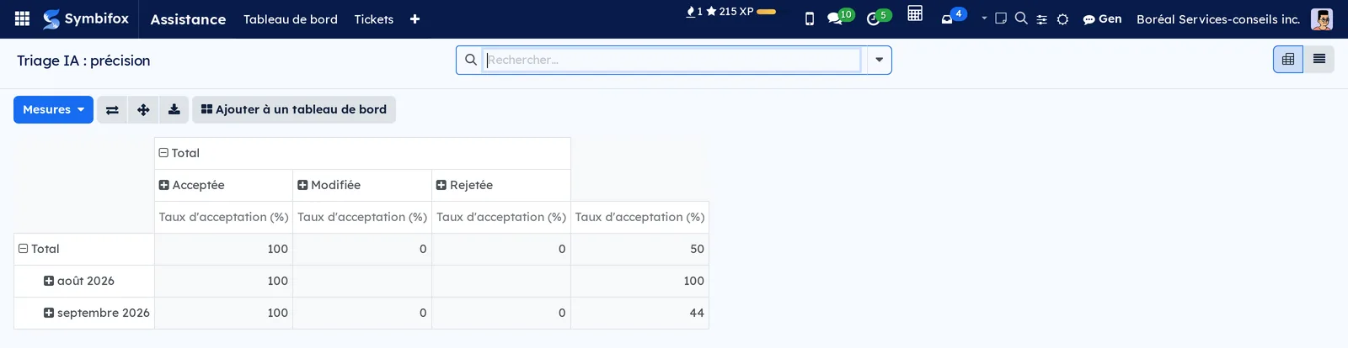Open the Tickets menu
1348x348 pixels.
click(374, 19)
